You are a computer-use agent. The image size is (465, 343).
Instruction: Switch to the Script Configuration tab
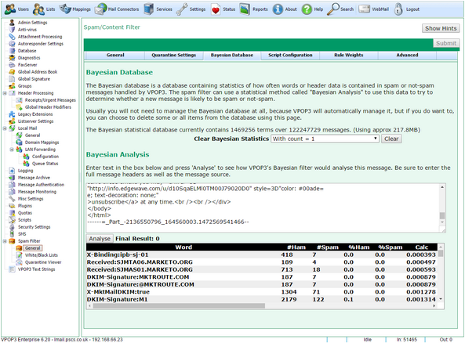pyautogui.click(x=290, y=55)
